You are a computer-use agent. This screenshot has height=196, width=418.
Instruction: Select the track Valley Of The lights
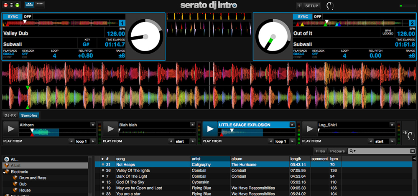[x=133, y=171]
